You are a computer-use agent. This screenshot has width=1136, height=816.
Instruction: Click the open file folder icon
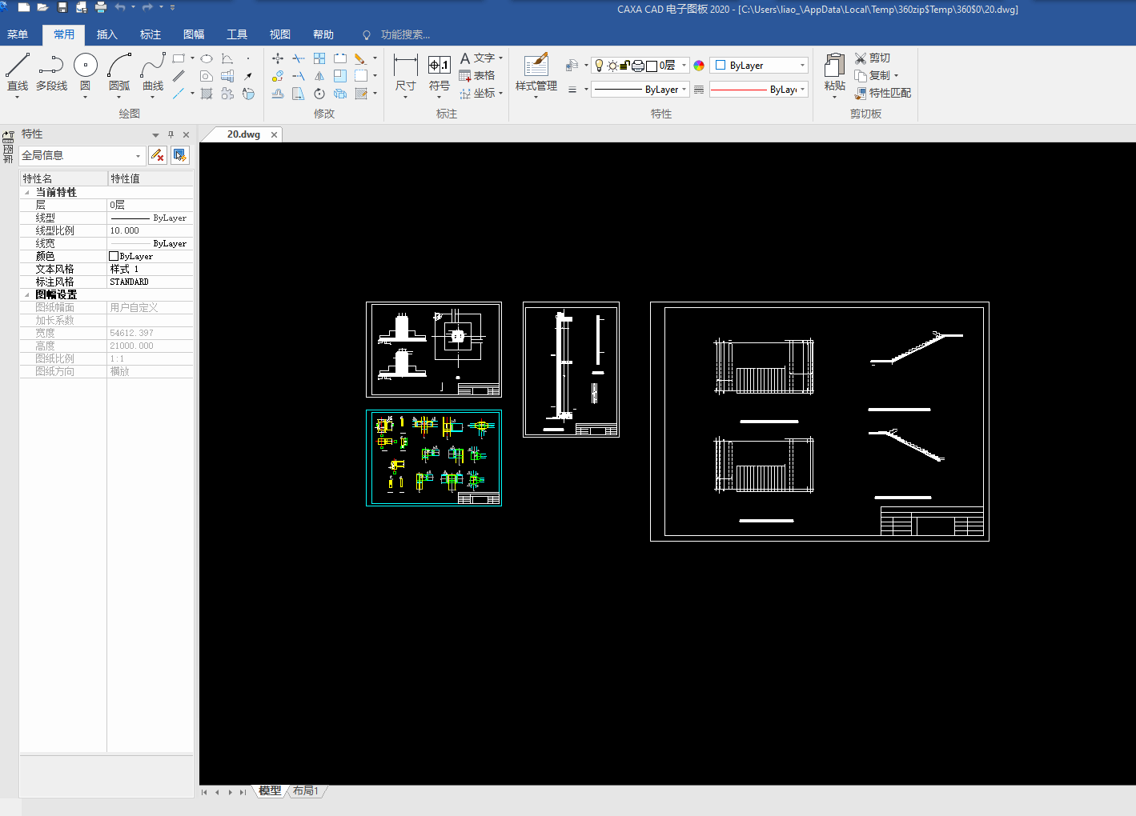42,7
